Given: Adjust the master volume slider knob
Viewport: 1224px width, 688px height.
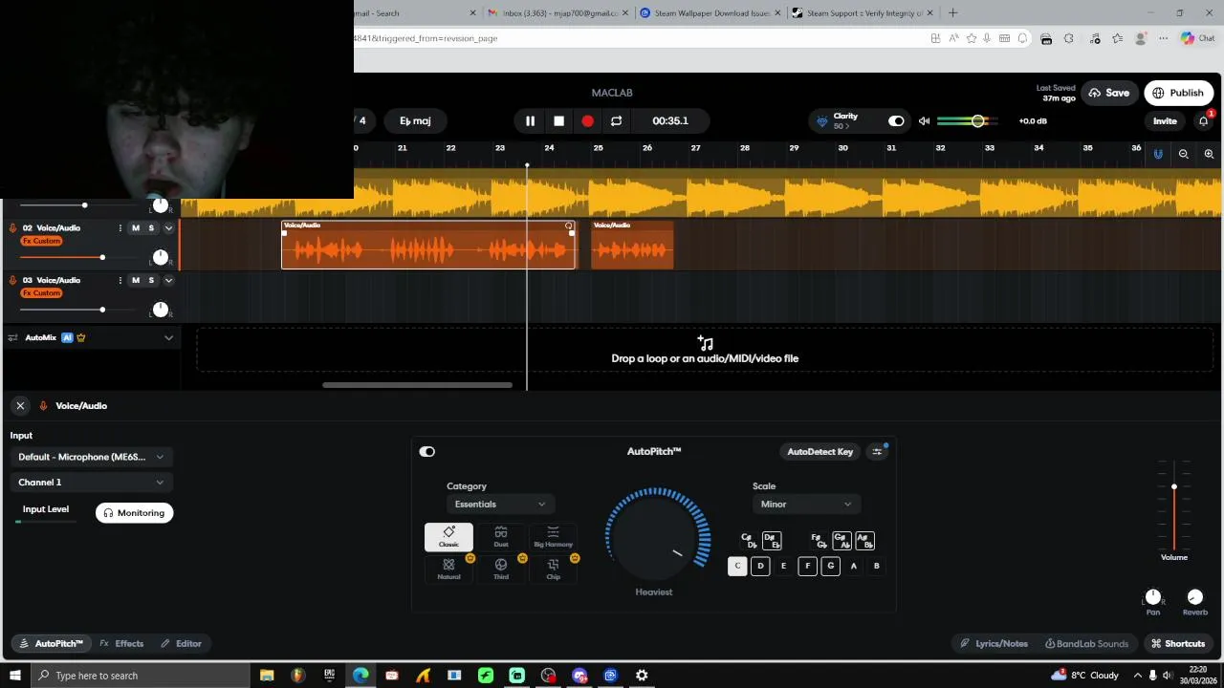Looking at the screenshot, I should (x=977, y=121).
